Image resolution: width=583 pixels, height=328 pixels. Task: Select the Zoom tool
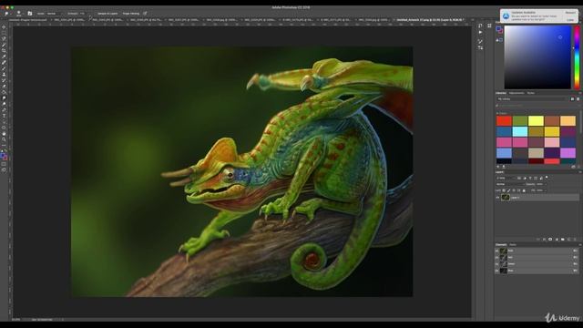[4, 139]
